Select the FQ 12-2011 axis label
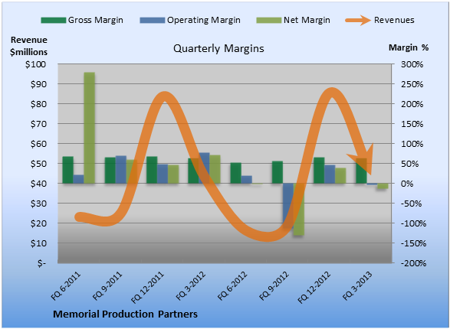This screenshot has height=329, width=450. coord(147,287)
